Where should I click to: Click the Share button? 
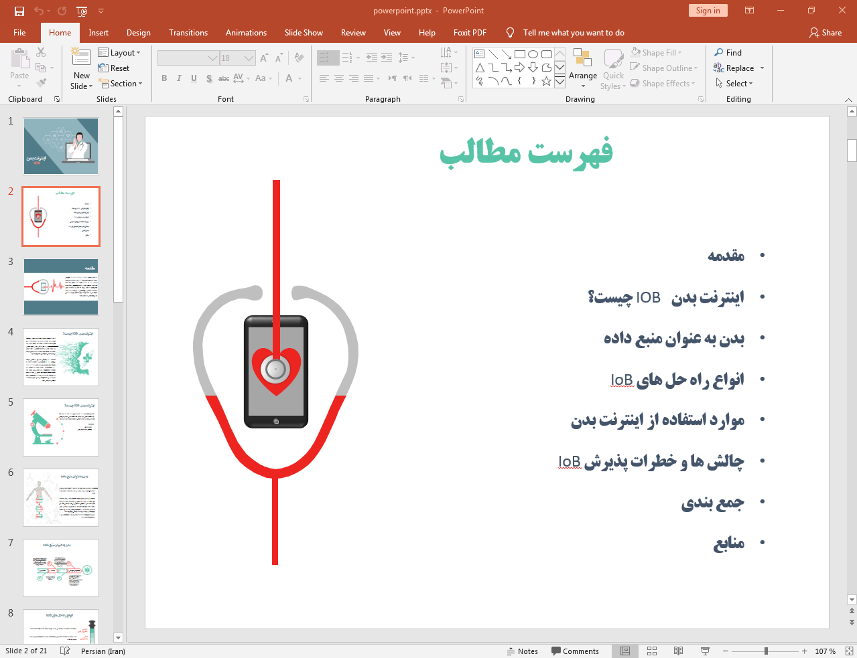tap(825, 33)
